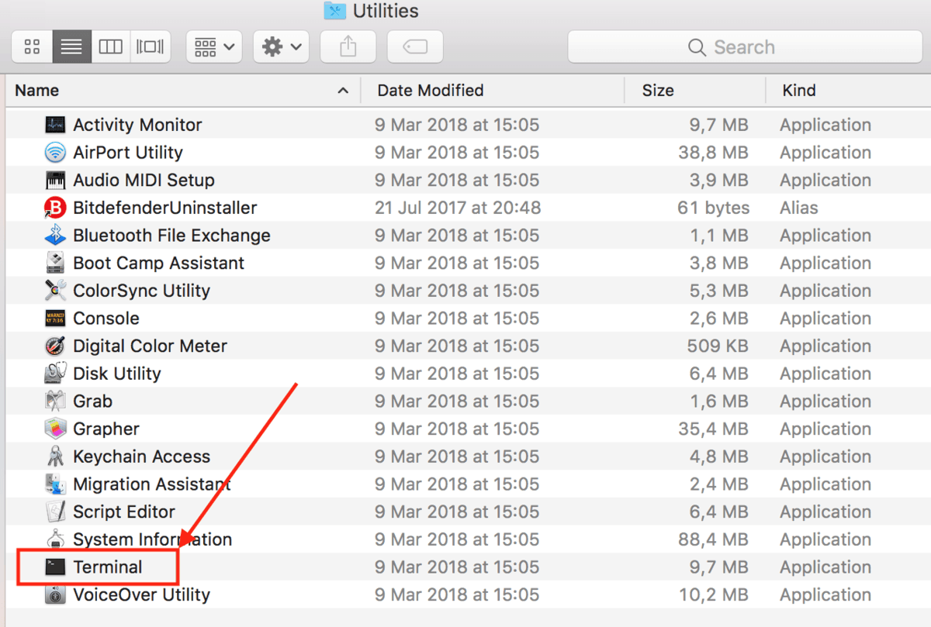The width and height of the screenshot is (931, 627).
Task: Click the Console app icon
Action: click(x=56, y=319)
